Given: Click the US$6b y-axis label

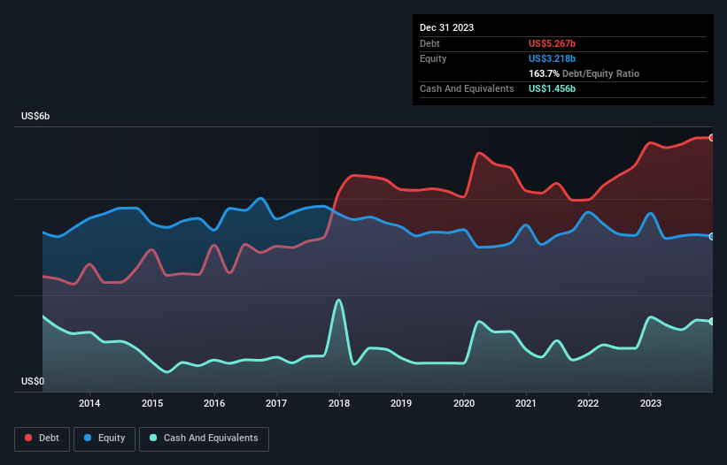Looking at the screenshot, I should click(x=35, y=116).
